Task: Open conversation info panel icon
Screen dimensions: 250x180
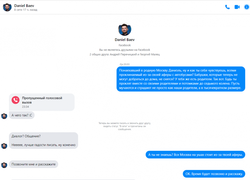Action: tap(247, 7)
